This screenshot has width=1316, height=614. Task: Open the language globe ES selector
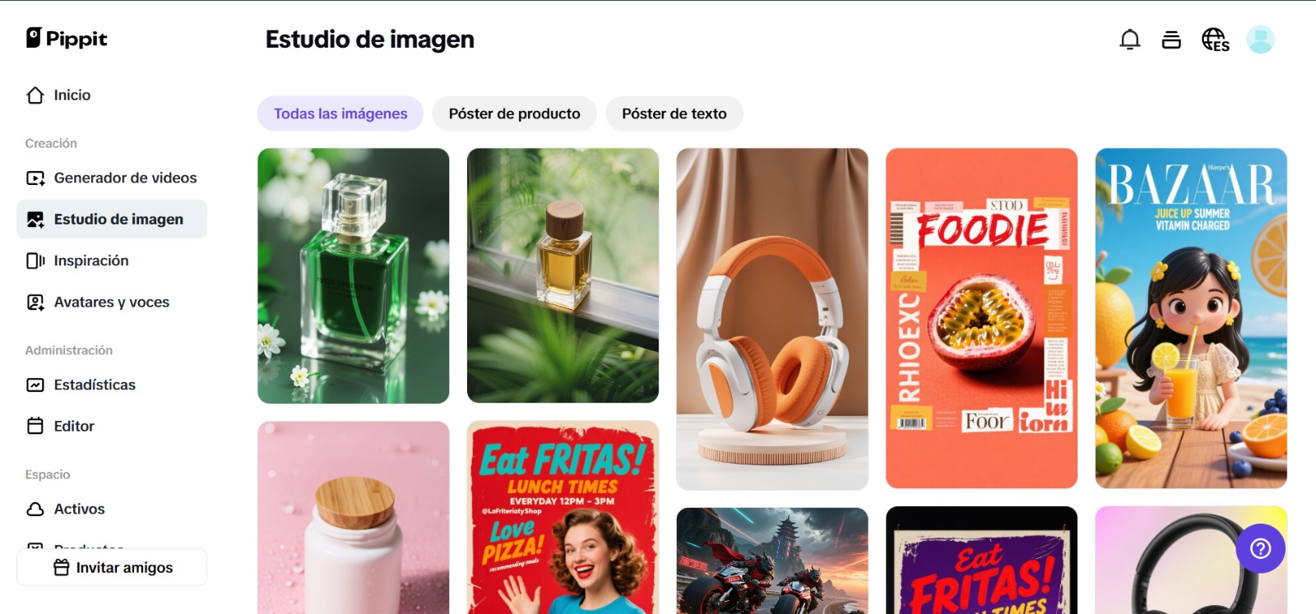[1216, 39]
